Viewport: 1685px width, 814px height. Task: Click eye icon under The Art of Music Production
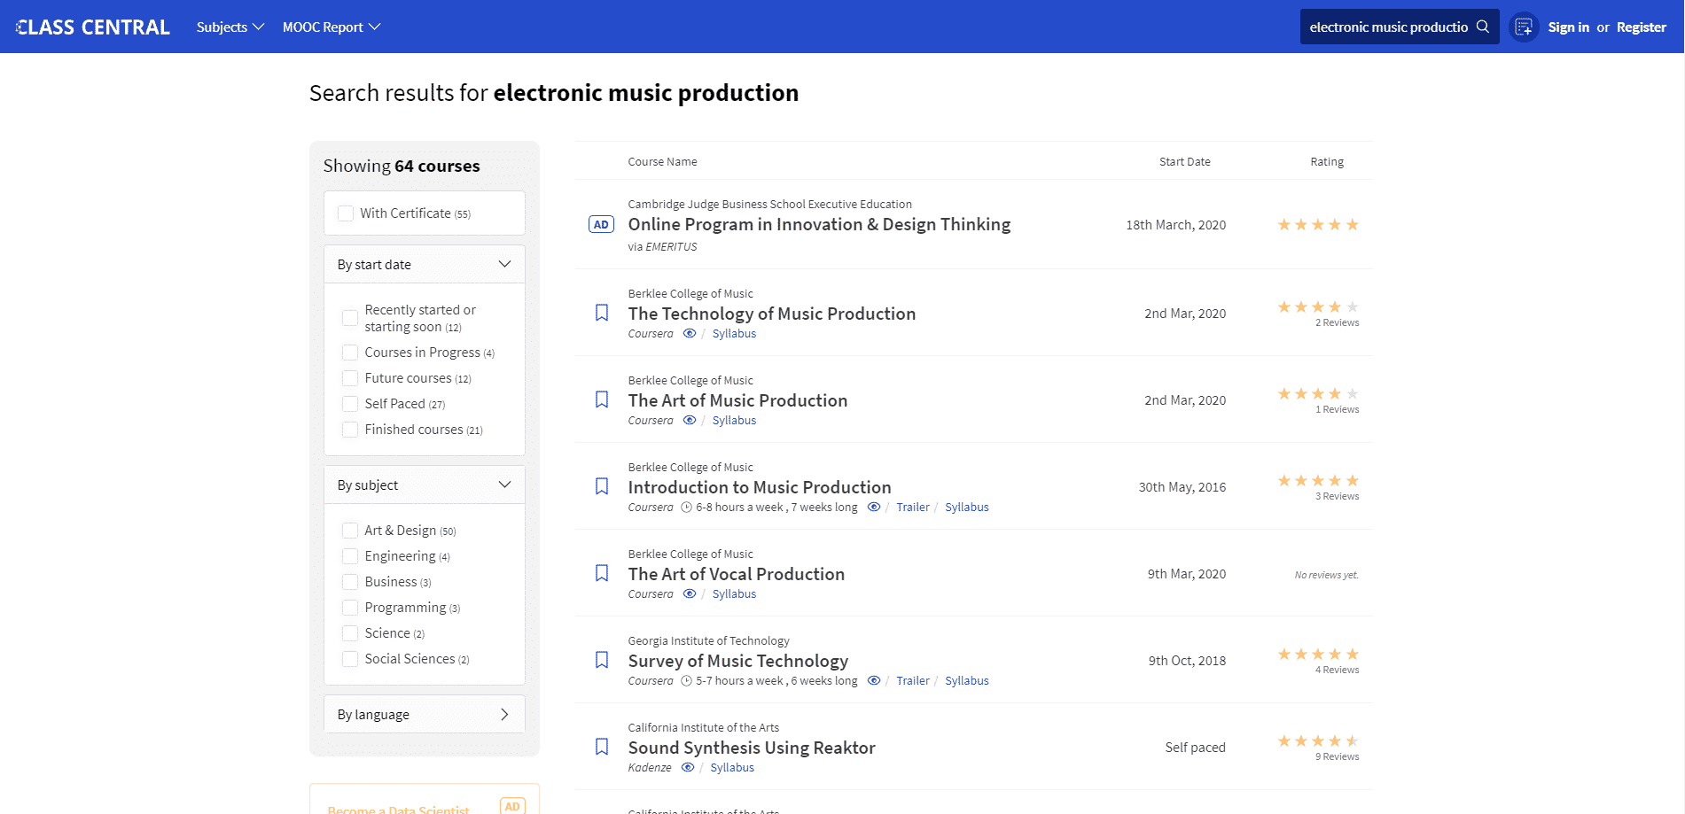(x=690, y=421)
